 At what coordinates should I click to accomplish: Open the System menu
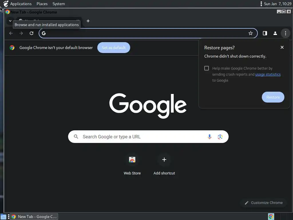coord(59,4)
